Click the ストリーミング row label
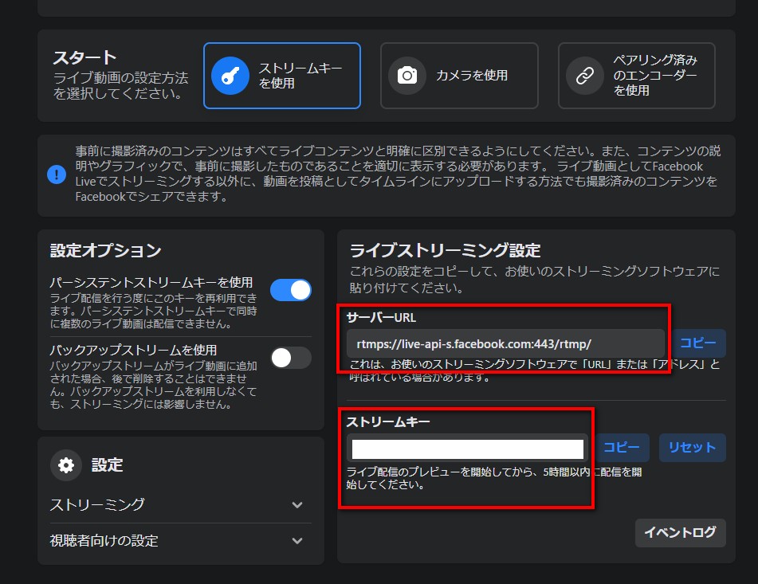The height and width of the screenshot is (584, 758). pyautogui.click(x=97, y=505)
